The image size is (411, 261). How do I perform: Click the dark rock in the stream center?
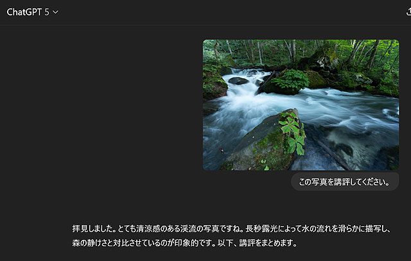pyautogui.click(x=238, y=81)
